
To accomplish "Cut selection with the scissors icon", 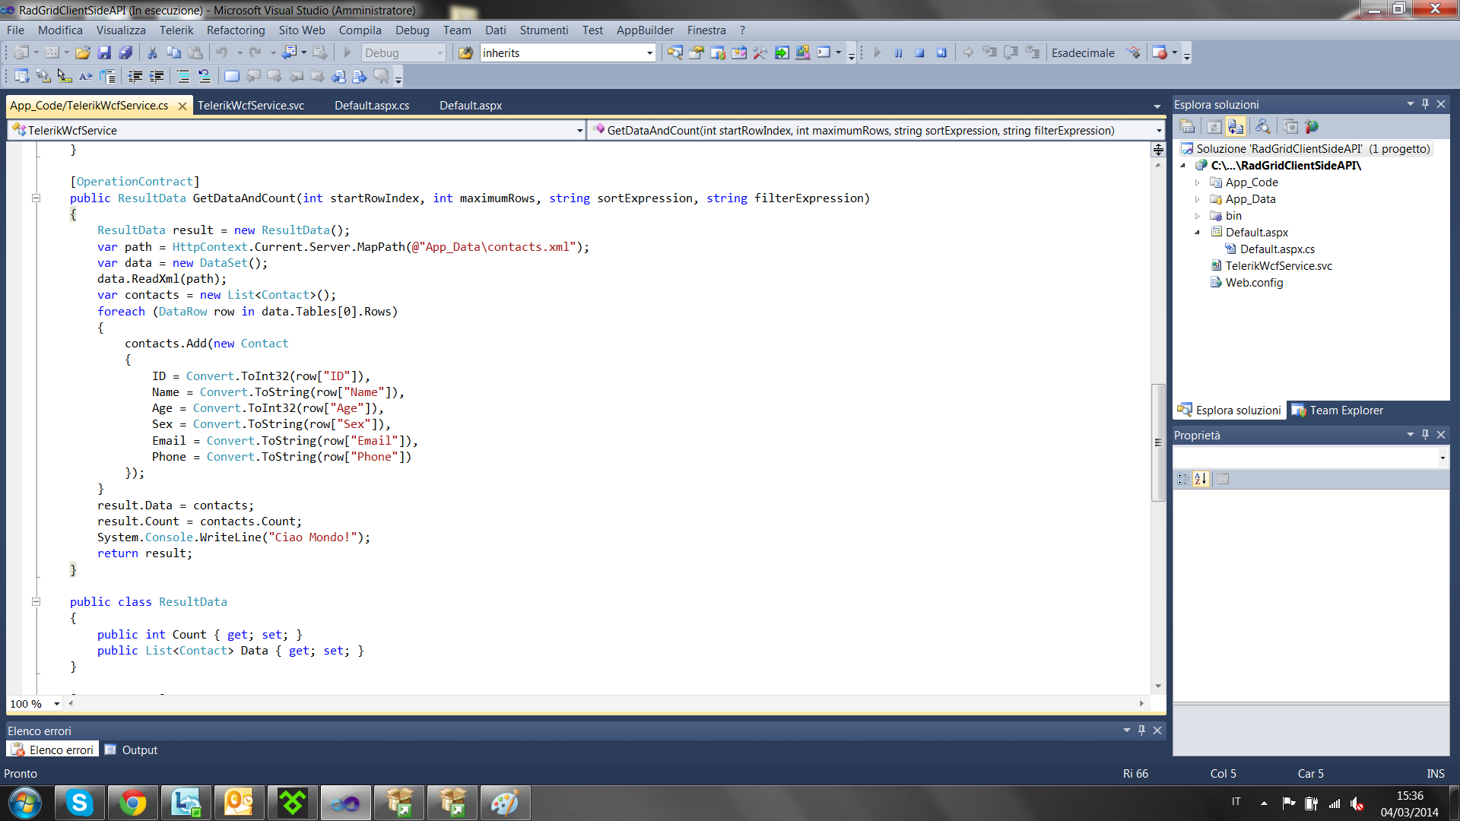I will 152,52.
